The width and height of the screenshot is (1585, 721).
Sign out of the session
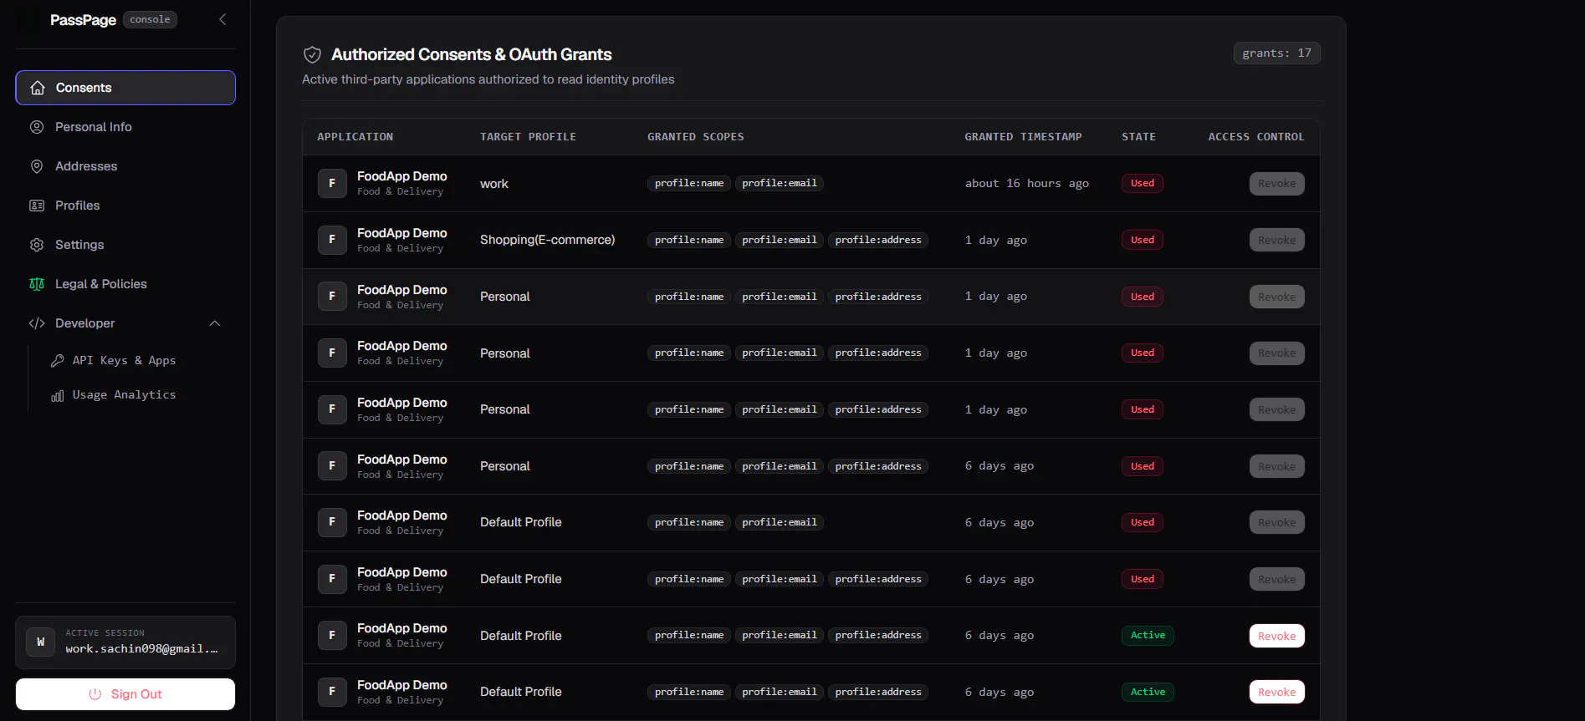click(125, 694)
